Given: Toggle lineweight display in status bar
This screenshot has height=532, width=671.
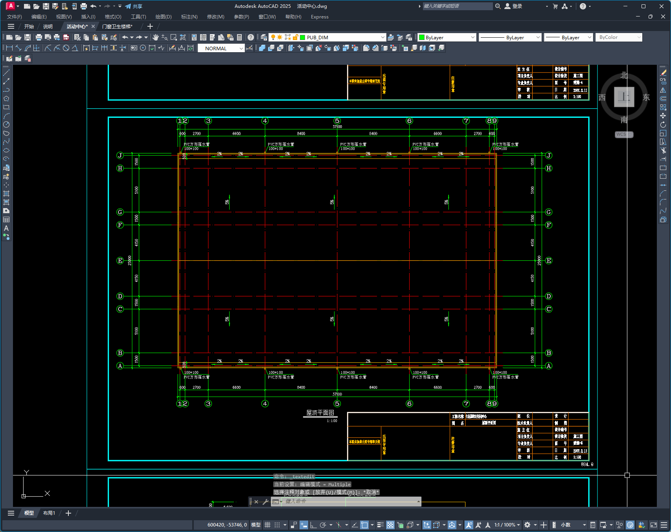Looking at the screenshot, I should coord(381,525).
